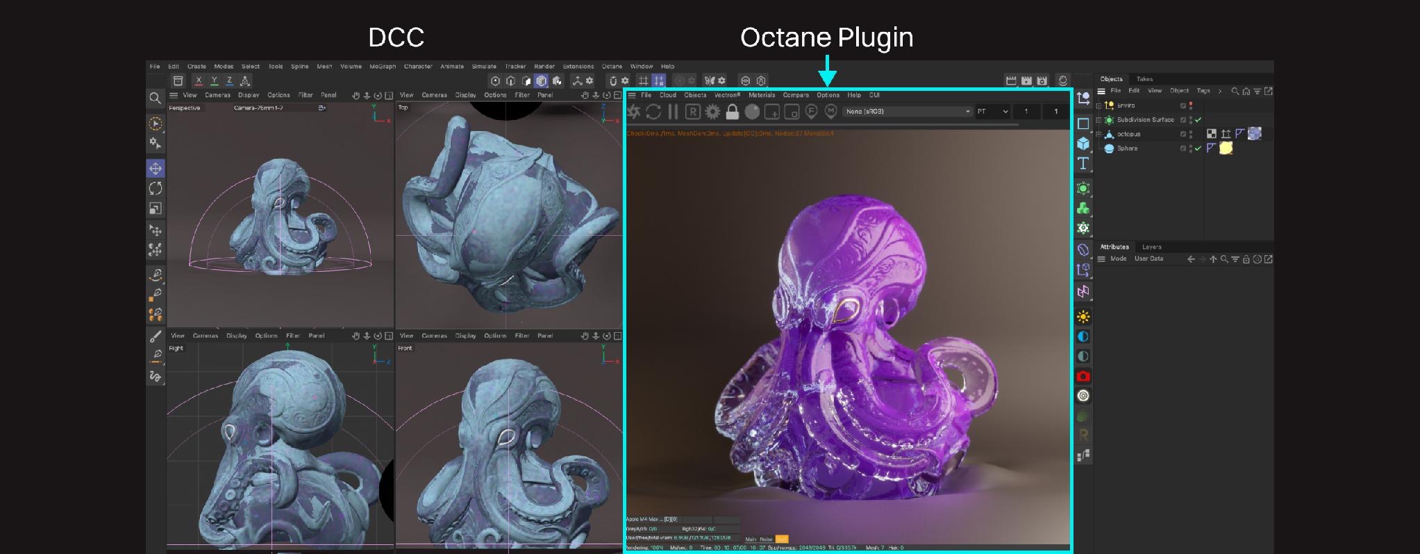Pause the Octane live render

[x=673, y=112]
